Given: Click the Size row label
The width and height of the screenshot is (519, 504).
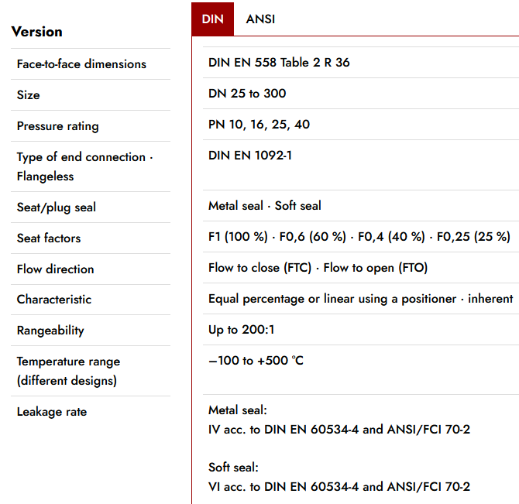Looking at the screenshot, I should (x=29, y=95).
